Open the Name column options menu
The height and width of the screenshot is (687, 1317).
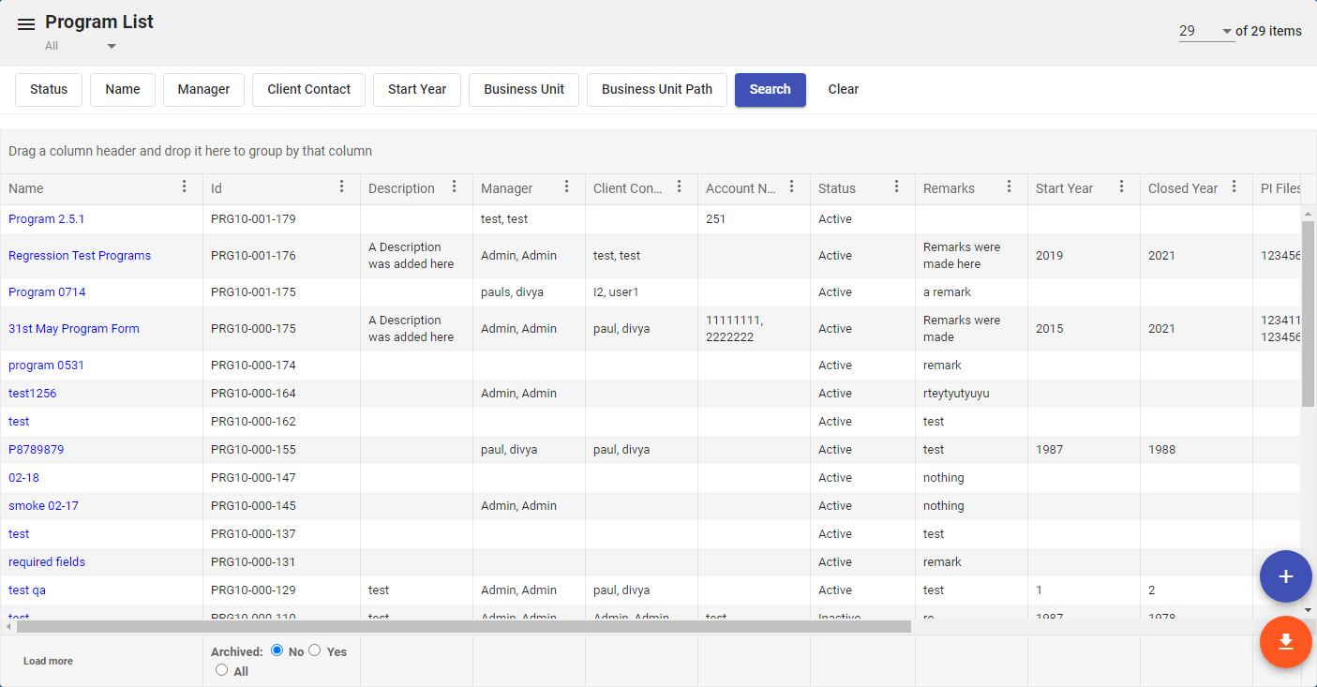point(185,187)
